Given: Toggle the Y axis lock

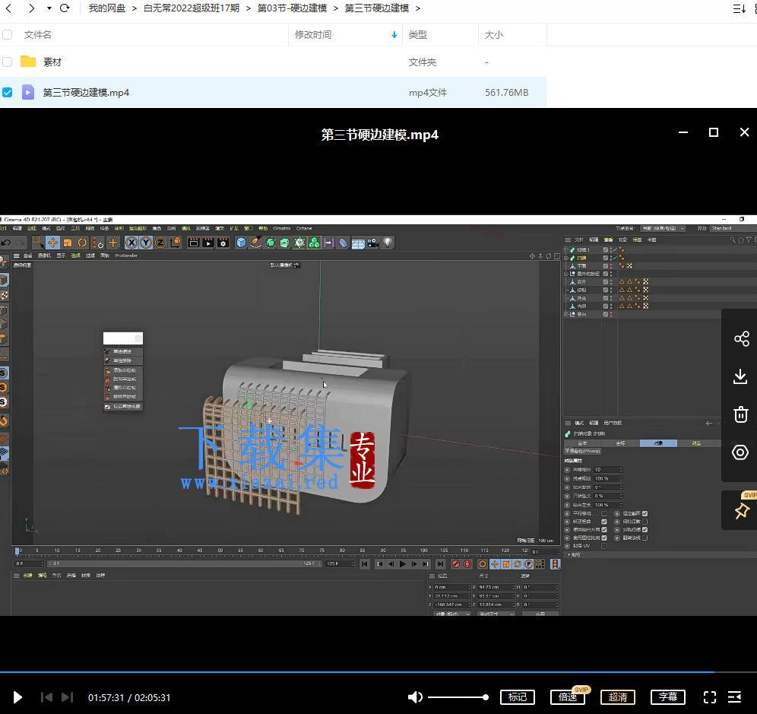Looking at the screenshot, I should pyautogui.click(x=146, y=243).
